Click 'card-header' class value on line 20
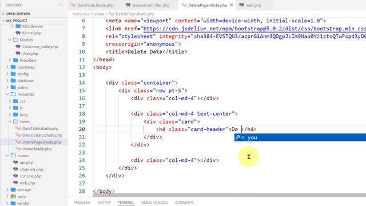This screenshot has height=206, width=366. 208,129
